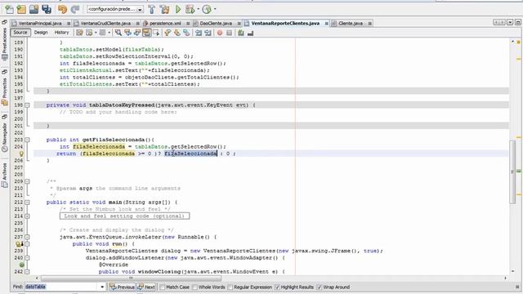This screenshot has width=523, height=294.
Task: Toggle Rectangular Selection editor icon
Action: point(156,33)
